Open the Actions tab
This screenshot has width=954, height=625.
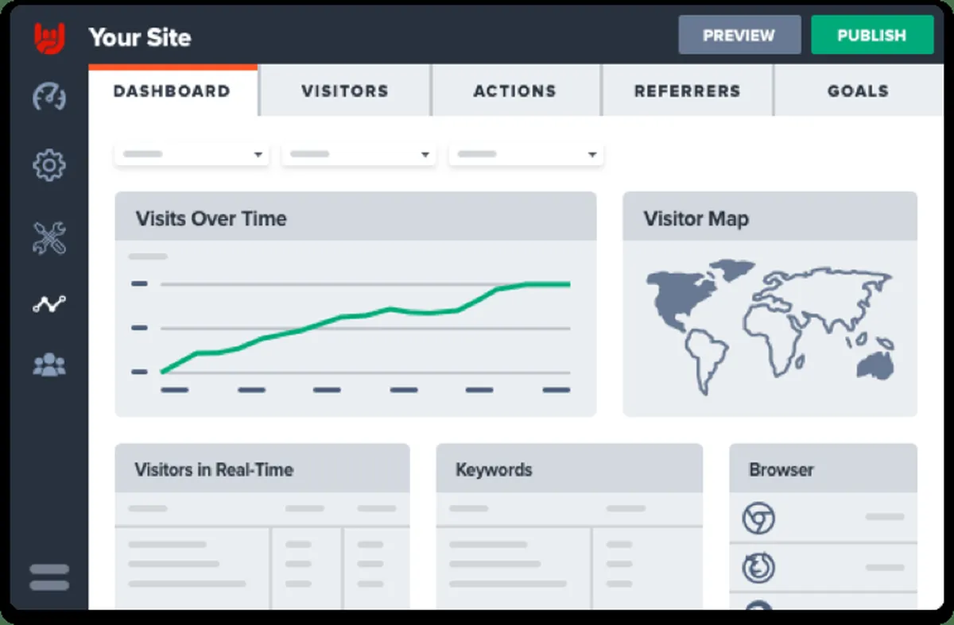[x=515, y=91]
